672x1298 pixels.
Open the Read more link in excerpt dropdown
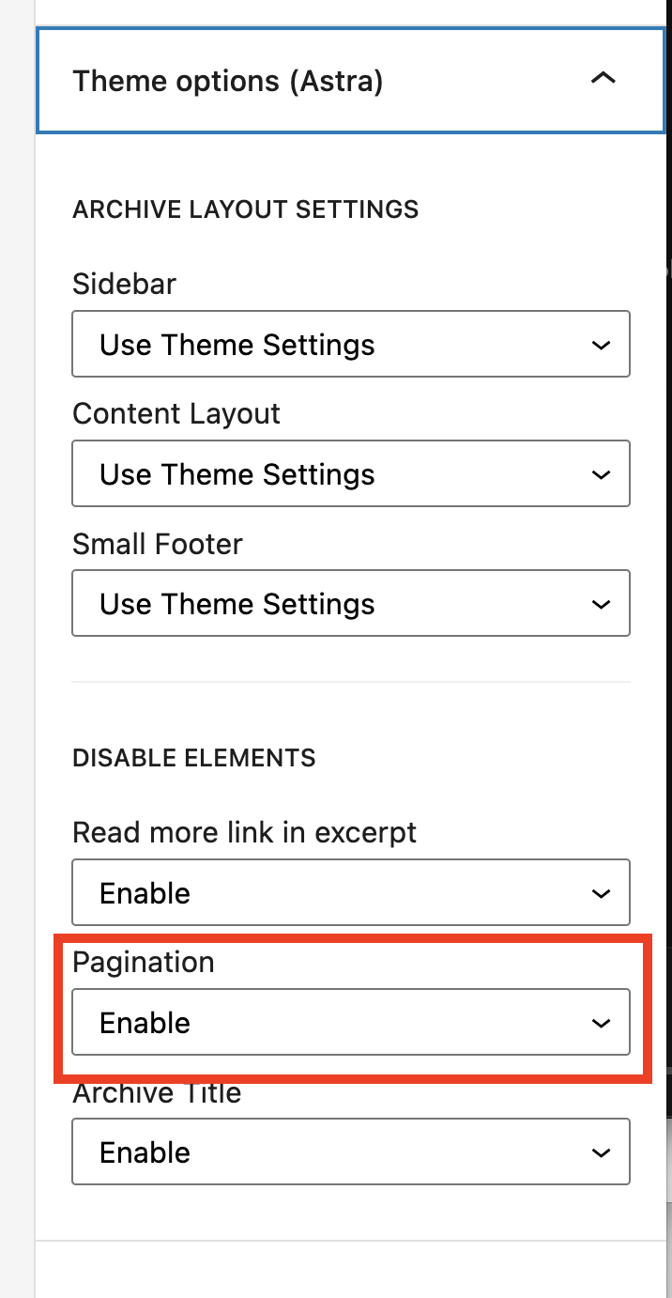pos(351,892)
